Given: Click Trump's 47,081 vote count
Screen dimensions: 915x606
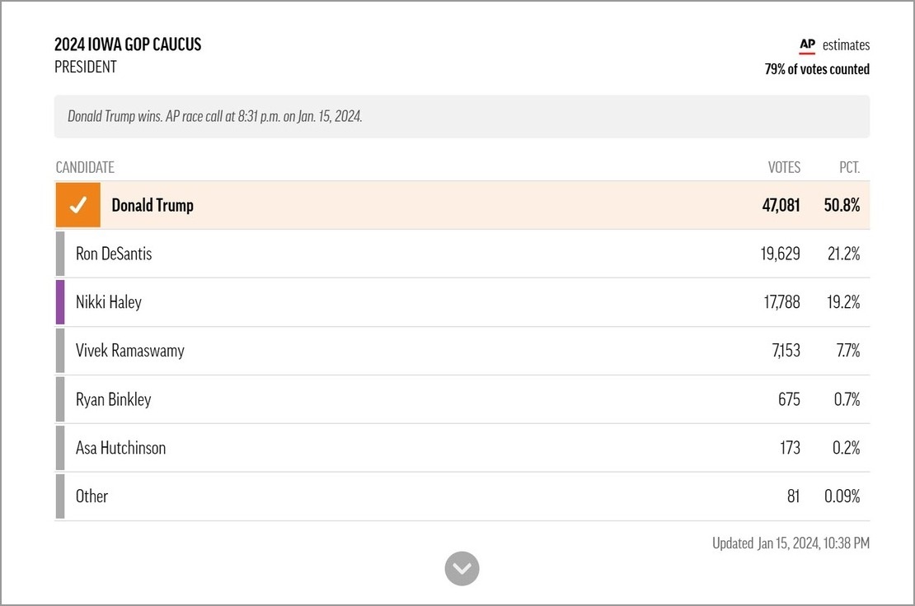Looking at the screenshot, I should (x=781, y=205).
